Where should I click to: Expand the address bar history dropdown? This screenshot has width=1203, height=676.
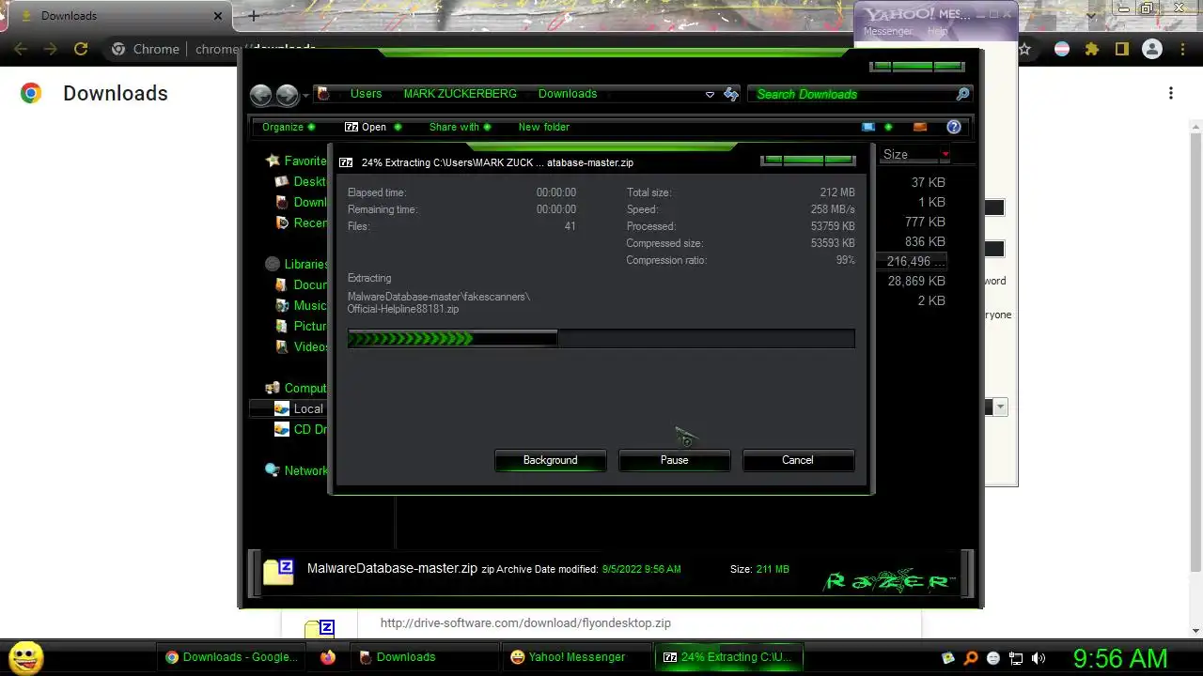pyautogui.click(x=710, y=94)
